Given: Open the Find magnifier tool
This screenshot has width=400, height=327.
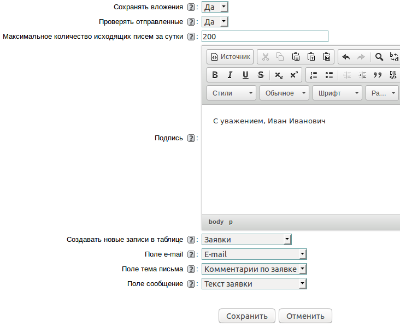Looking at the screenshot, I should (379, 57).
